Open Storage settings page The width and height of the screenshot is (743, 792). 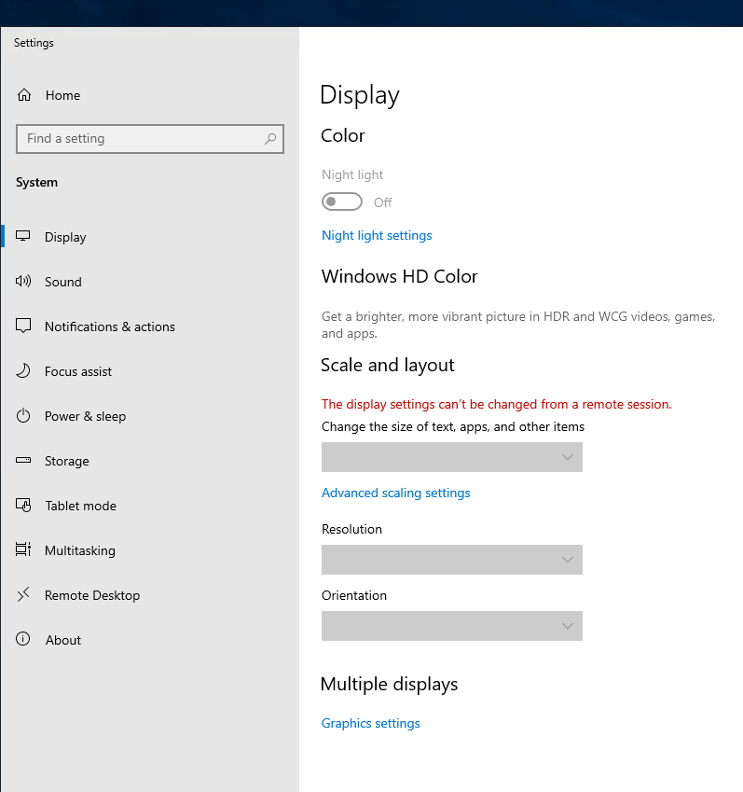150,461
